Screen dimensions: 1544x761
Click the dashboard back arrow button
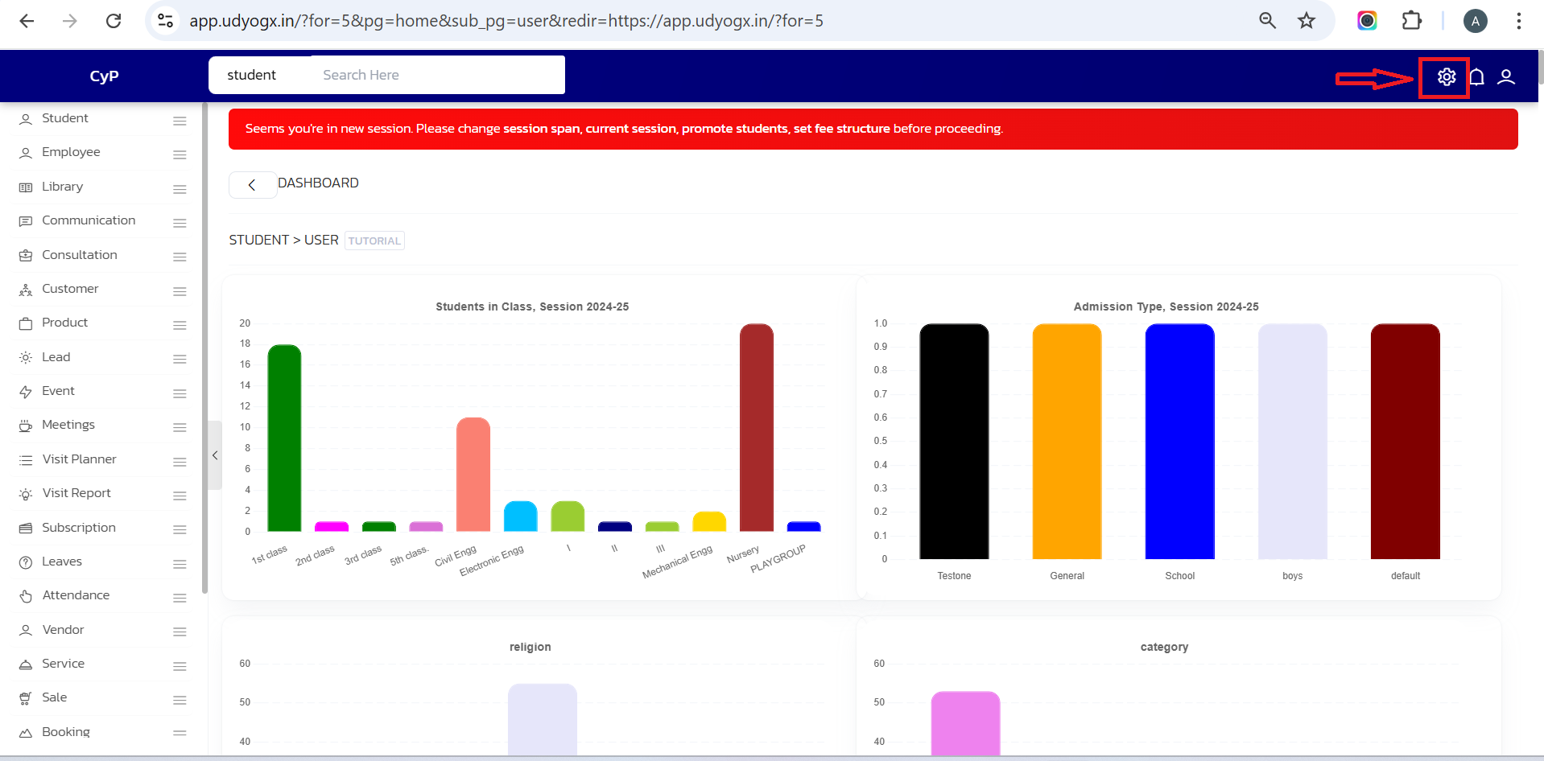tap(252, 185)
